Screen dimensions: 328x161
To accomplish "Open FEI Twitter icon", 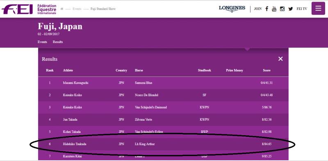I will click(x=291, y=9).
